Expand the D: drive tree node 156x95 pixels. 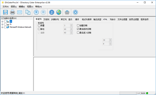pyautogui.click(x=2, y=24)
